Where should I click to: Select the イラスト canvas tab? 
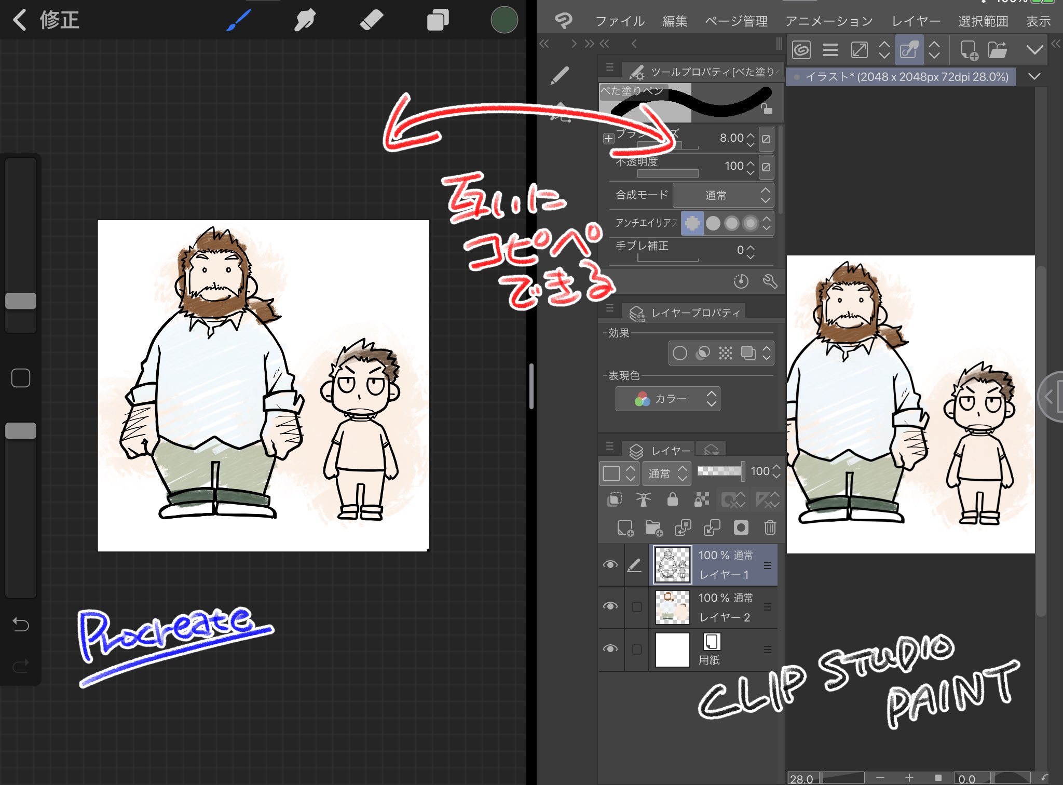point(902,77)
